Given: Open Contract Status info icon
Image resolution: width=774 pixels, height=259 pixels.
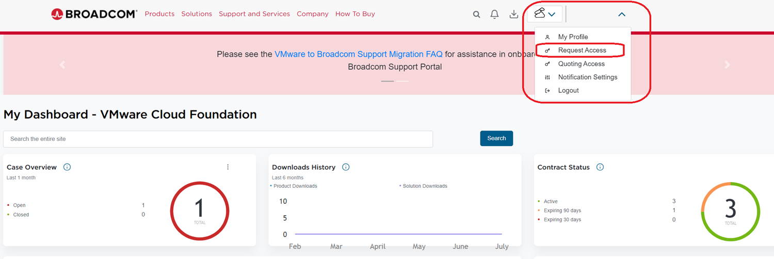Looking at the screenshot, I should click(x=600, y=167).
